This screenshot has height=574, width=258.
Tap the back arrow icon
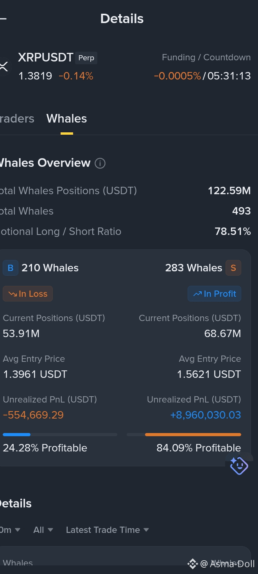coord(3,18)
